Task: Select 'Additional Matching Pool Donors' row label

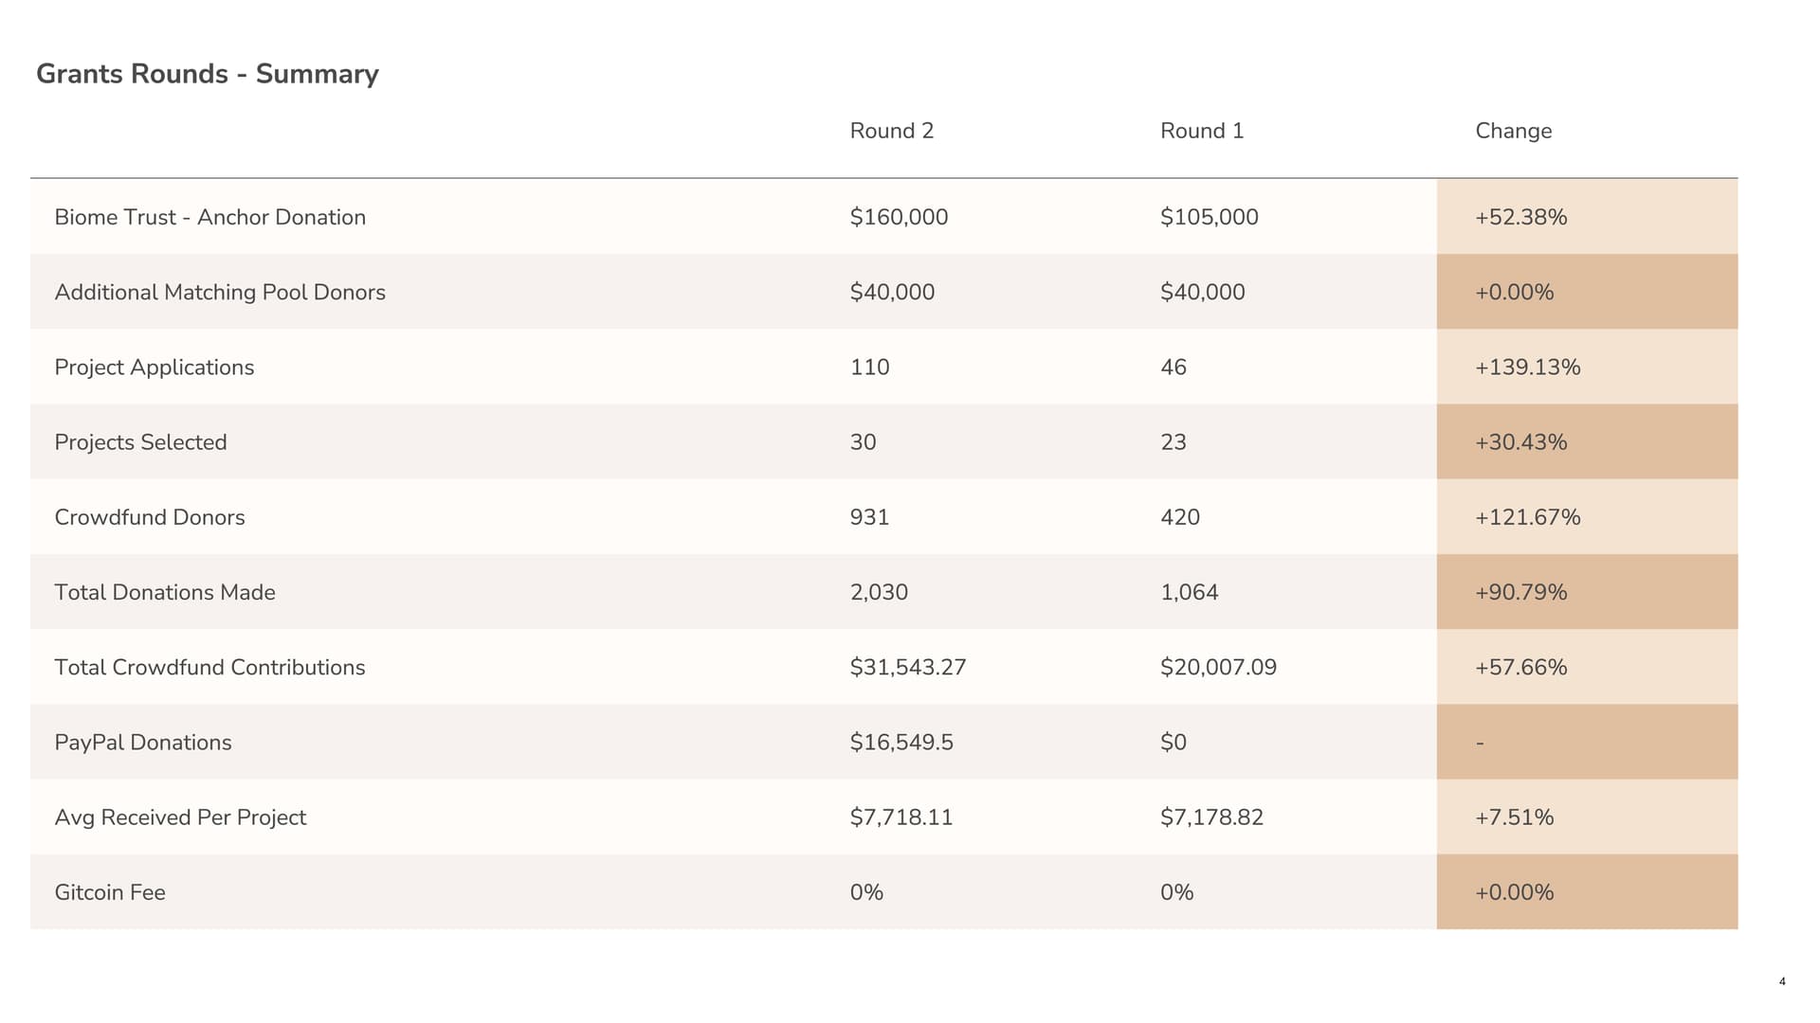Action: pyautogui.click(x=219, y=292)
